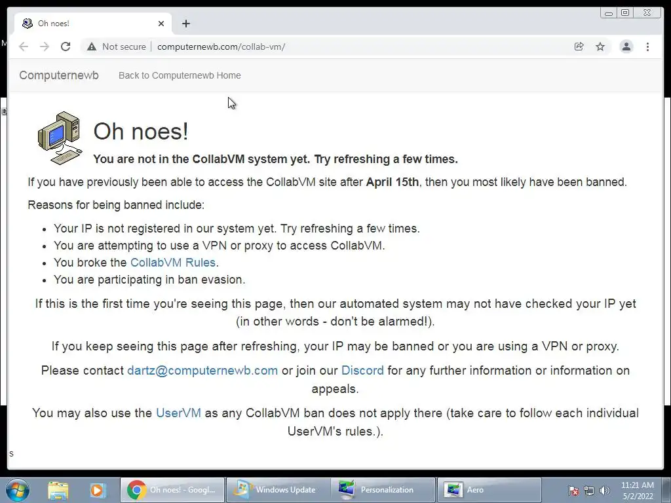Open the Chrome profile avatar menu

(x=626, y=47)
